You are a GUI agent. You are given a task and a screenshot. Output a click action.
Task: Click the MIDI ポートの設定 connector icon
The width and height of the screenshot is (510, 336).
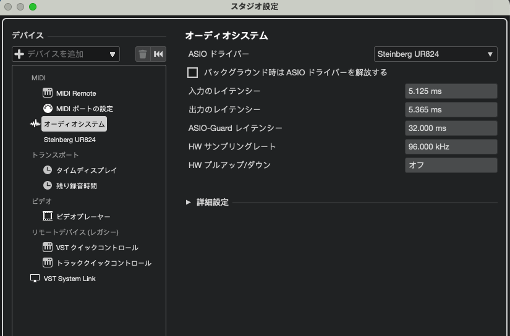click(48, 109)
